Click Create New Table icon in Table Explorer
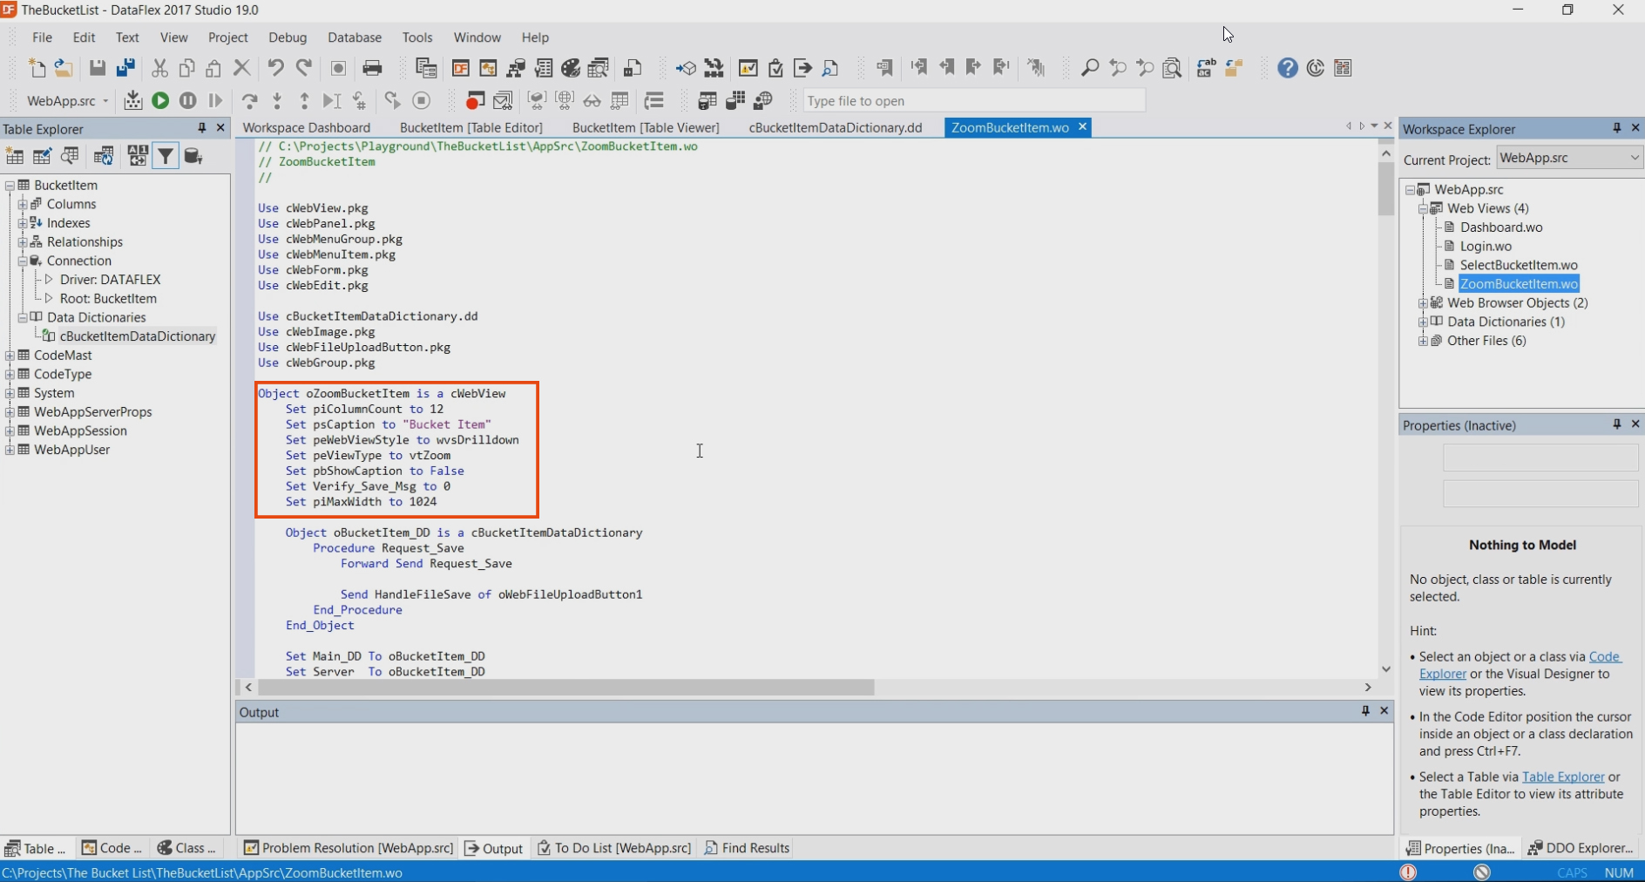The image size is (1645, 882). point(15,156)
